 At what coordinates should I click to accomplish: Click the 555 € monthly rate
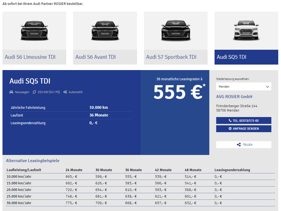click(179, 92)
